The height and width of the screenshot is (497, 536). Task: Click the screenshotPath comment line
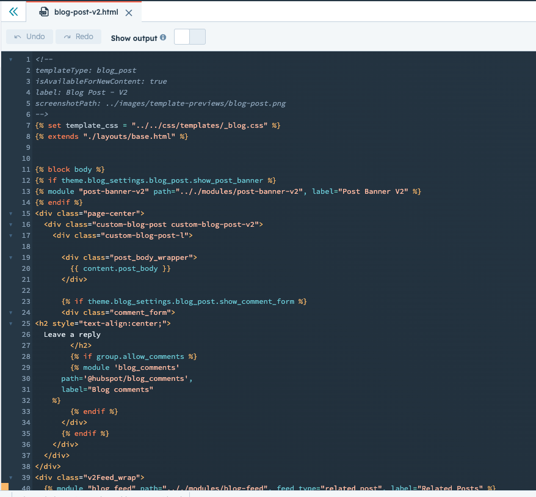[161, 103]
